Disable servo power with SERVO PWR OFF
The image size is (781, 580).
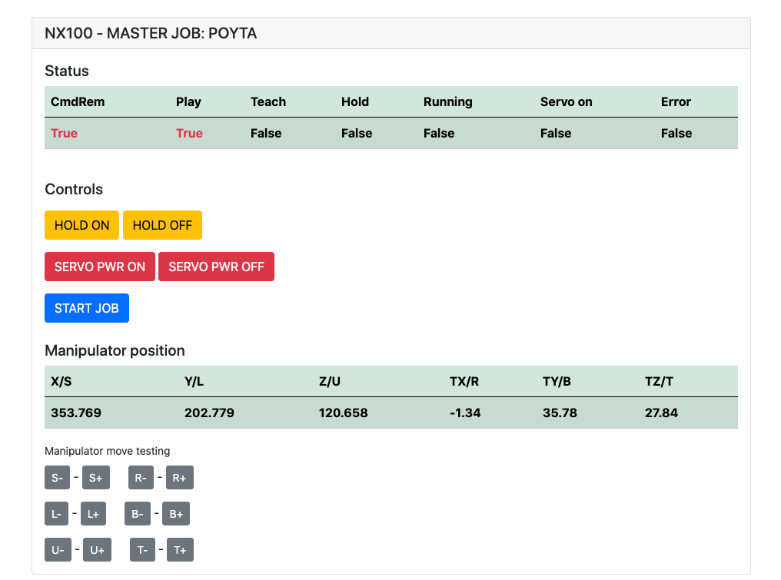click(x=216, y=266)
